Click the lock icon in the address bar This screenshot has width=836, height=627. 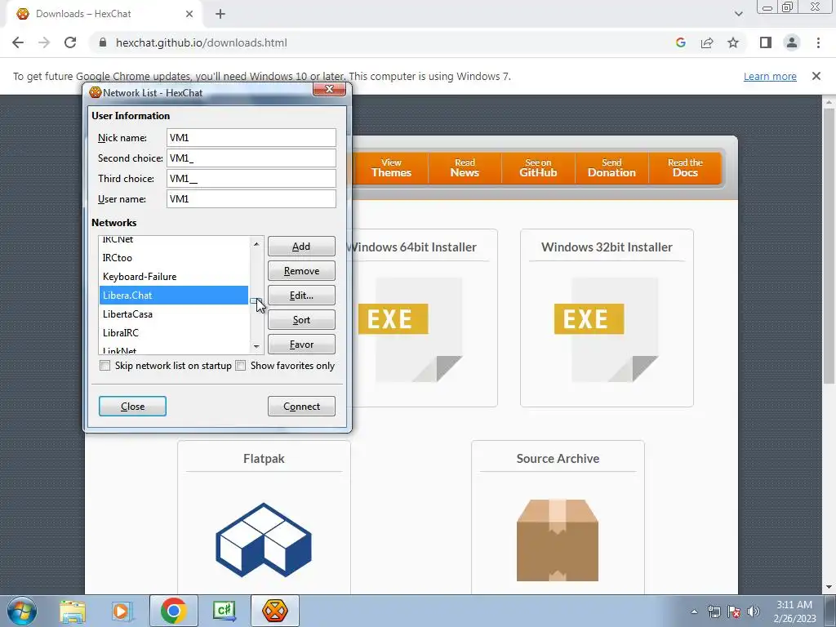click(x=104, y=42)
